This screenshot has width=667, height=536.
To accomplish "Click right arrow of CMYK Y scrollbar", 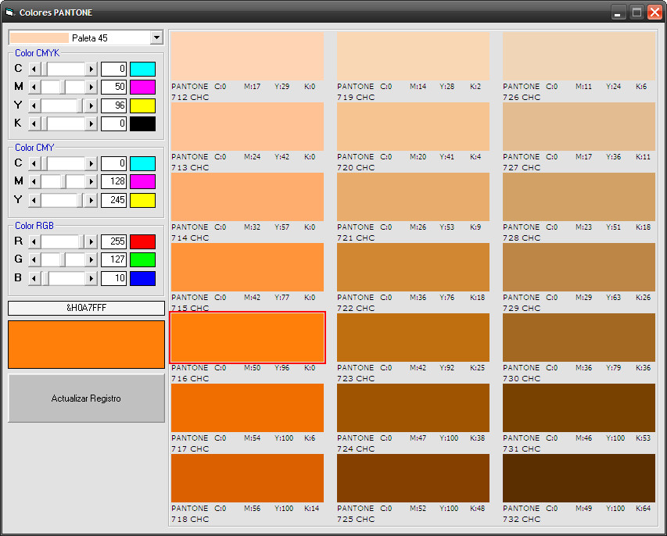I will 91,105.
